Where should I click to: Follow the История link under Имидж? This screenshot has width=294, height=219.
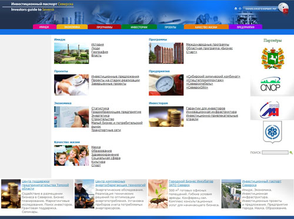coord(98,45)
